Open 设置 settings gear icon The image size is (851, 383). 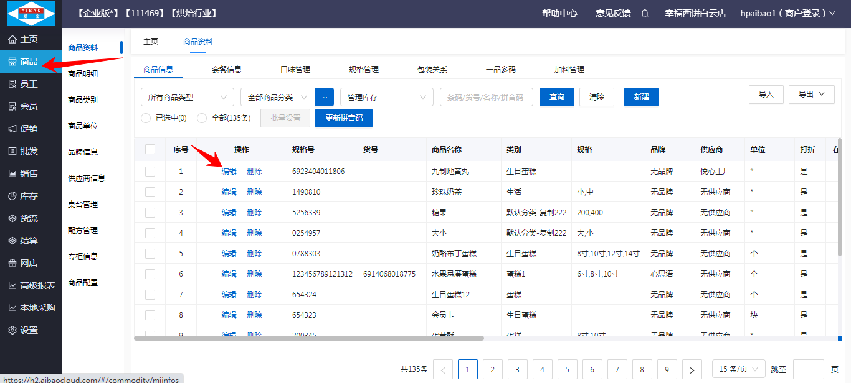12,330
